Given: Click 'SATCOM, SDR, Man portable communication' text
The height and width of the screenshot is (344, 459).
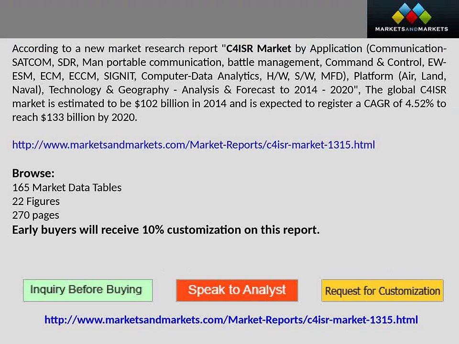Looking at the screenshot, I should pos(118,62).
